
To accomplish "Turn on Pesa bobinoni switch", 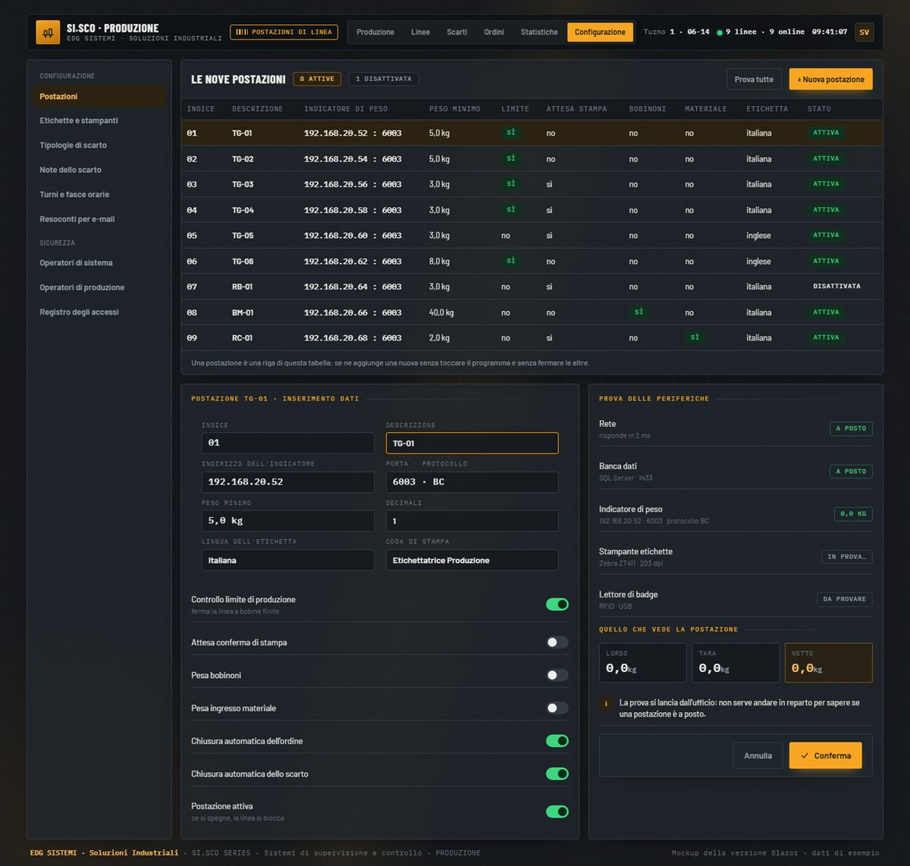I will (557, 675).
